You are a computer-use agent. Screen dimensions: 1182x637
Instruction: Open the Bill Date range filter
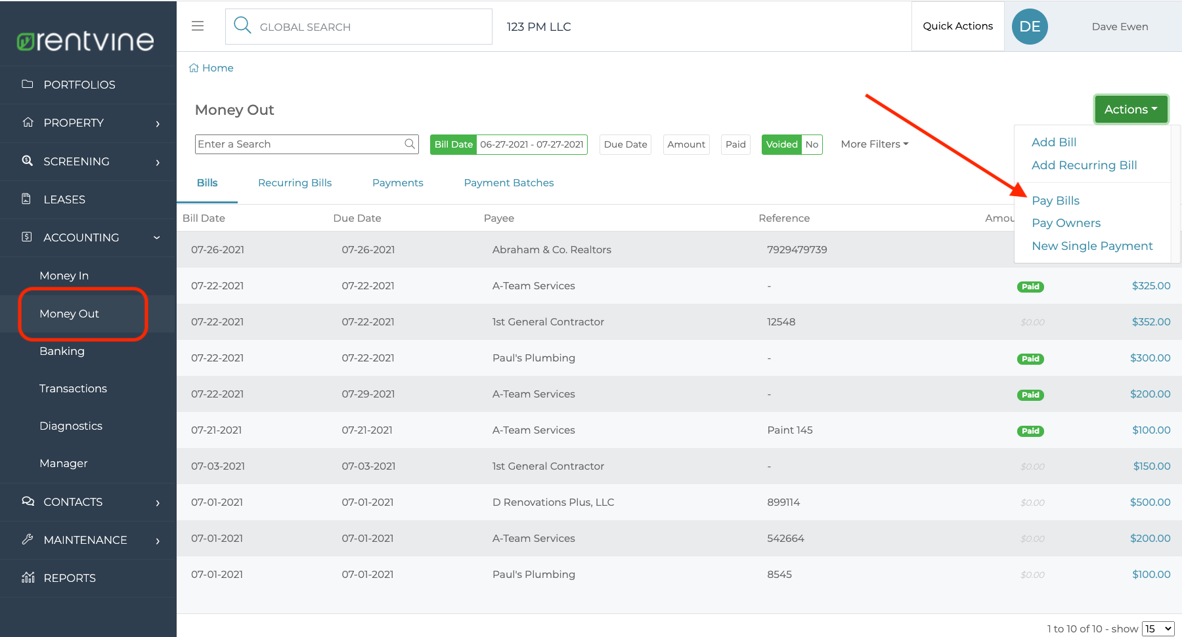click(x=509, y=144)
